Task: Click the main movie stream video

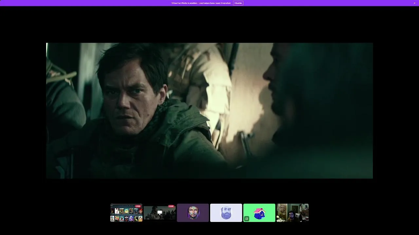Action: click(209, 111)
